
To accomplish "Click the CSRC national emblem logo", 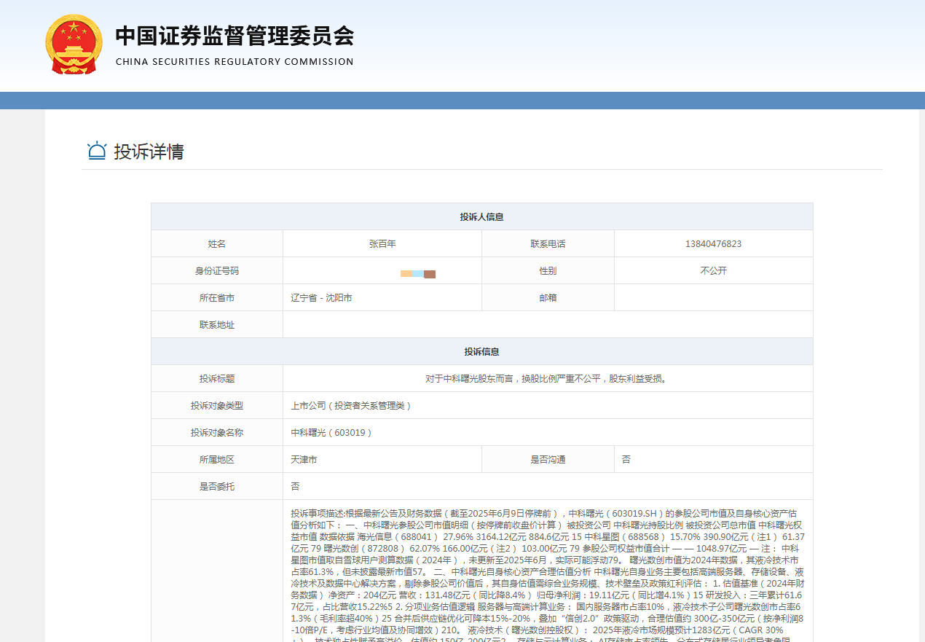I will (74, 44).
